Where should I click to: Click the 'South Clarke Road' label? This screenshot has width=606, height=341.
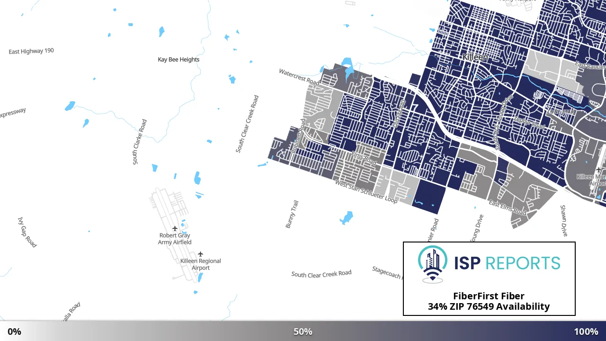(140, 142)
